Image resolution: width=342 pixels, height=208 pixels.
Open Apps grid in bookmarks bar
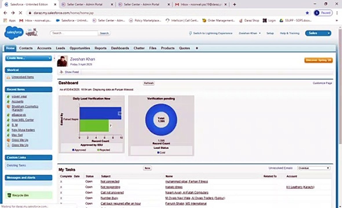[10, 21]
